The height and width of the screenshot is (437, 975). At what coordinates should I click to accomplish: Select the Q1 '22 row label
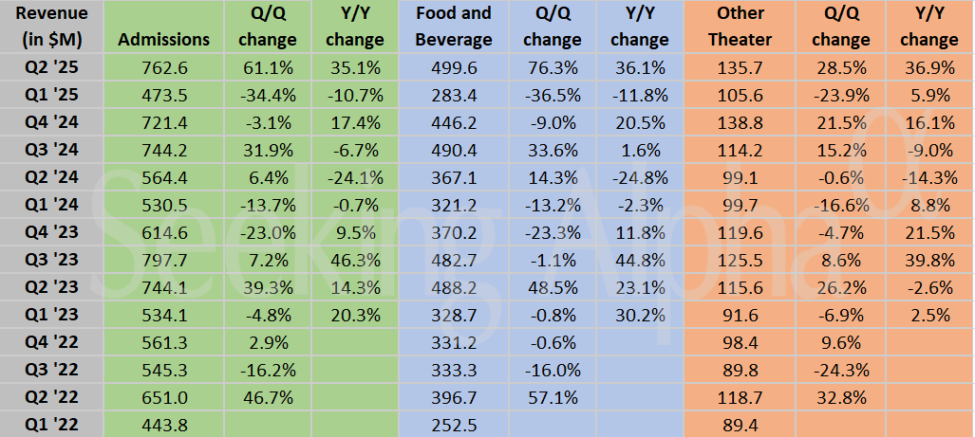(x=51, y=426)
